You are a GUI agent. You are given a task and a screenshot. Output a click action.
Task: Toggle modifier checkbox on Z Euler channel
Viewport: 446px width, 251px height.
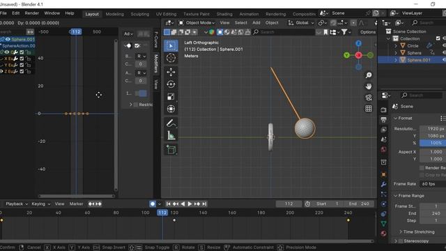pos(22,71)
